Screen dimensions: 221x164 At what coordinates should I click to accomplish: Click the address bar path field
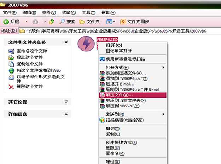(x=120, y=31)
